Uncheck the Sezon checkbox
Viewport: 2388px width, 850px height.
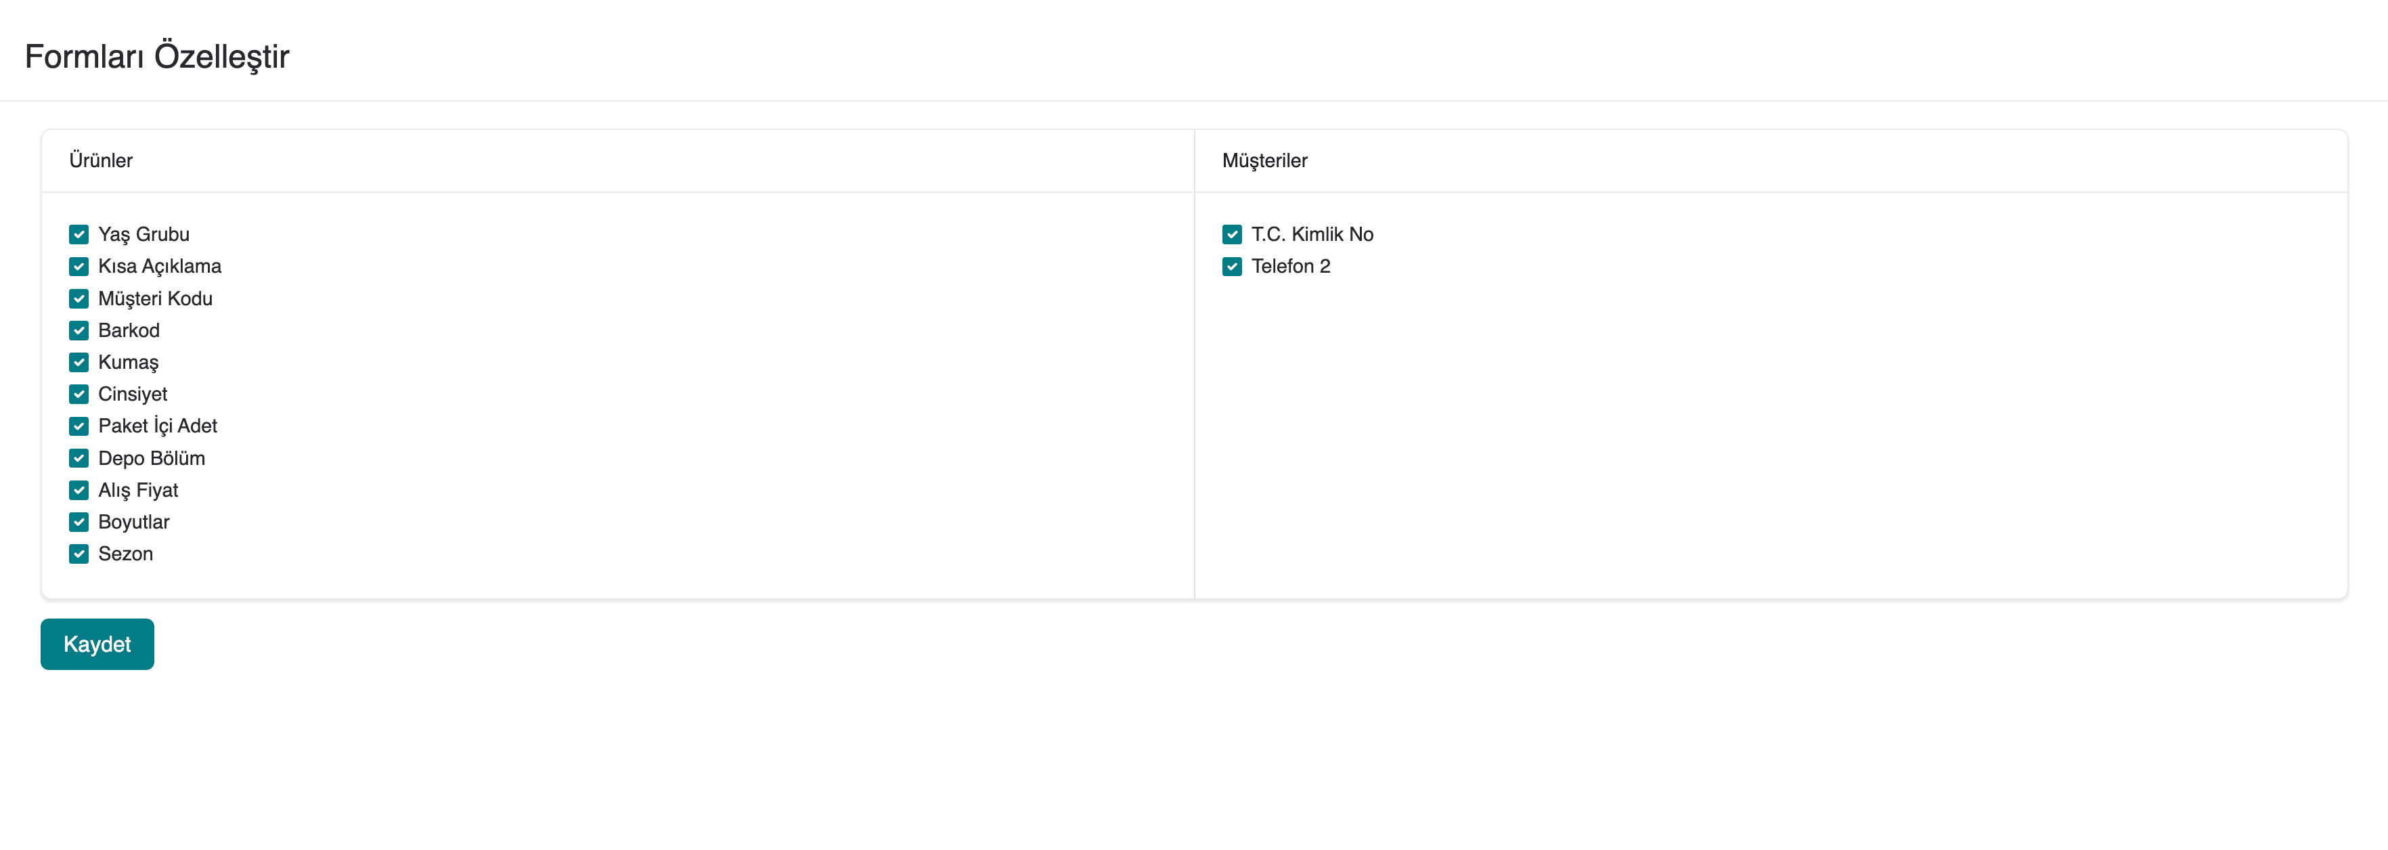(79, 554)
